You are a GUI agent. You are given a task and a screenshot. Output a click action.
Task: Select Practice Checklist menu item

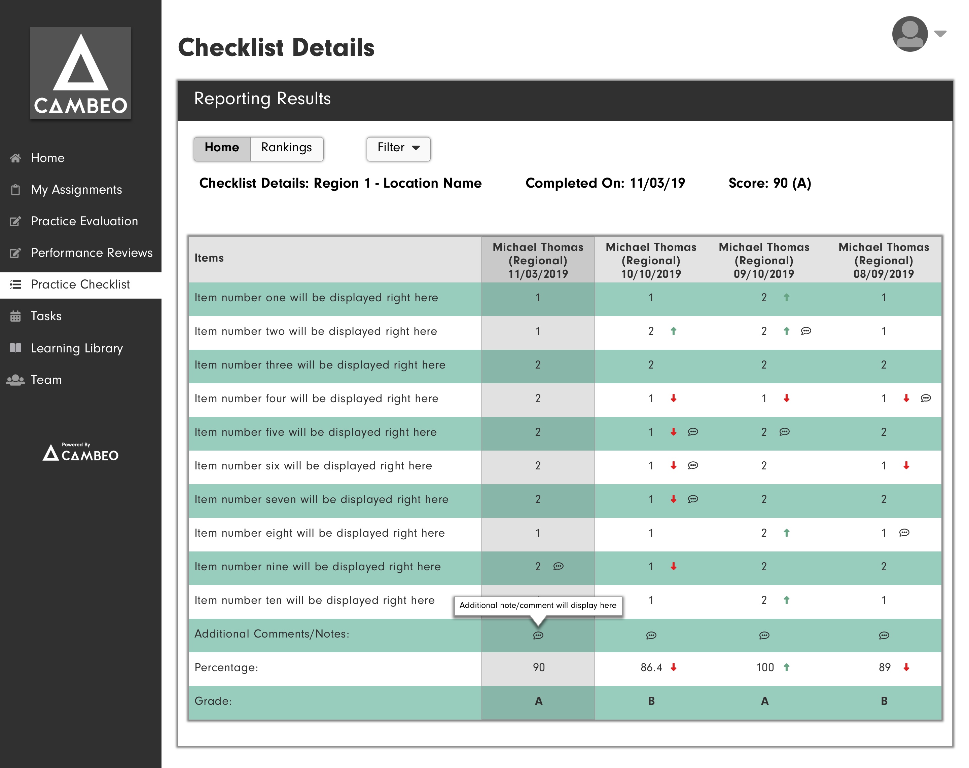click(x=80, y=284)
